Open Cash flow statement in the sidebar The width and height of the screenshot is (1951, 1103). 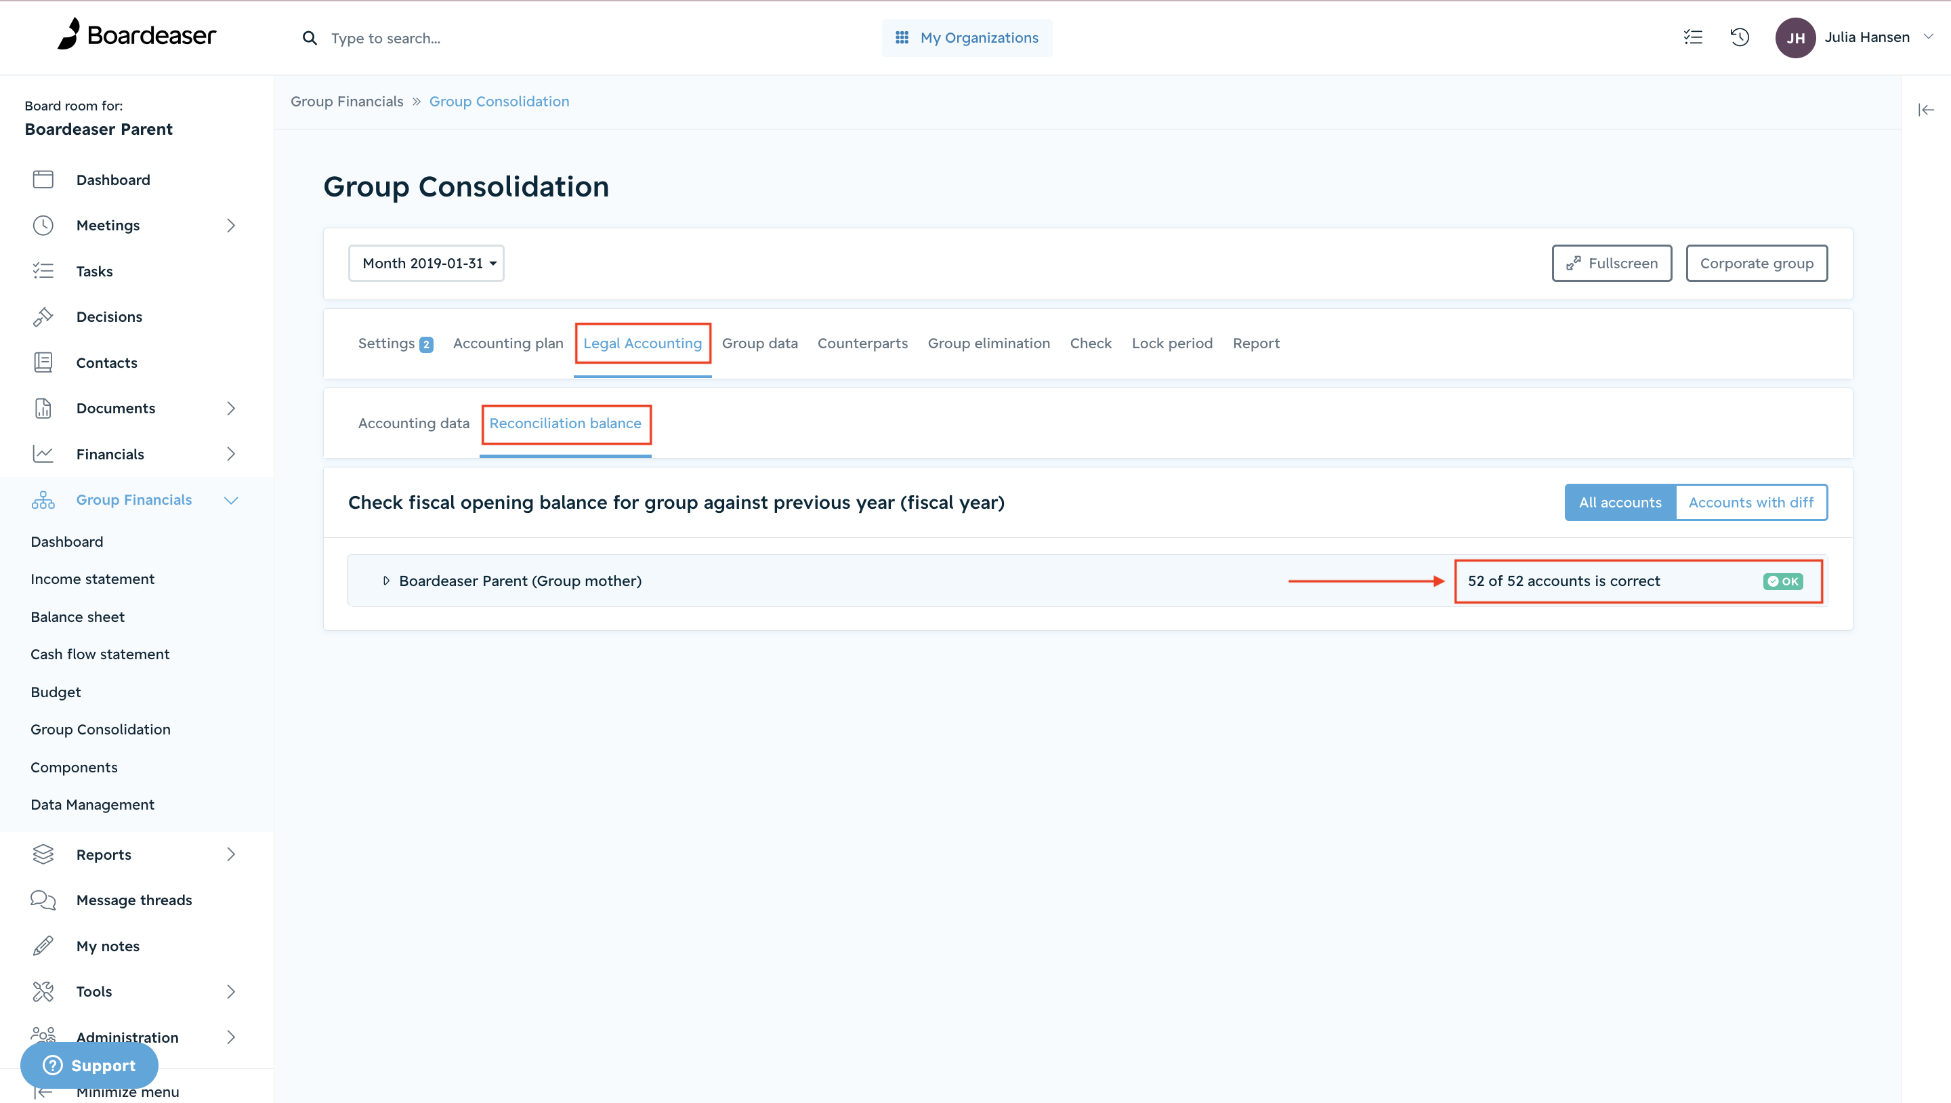coord(100,654)
